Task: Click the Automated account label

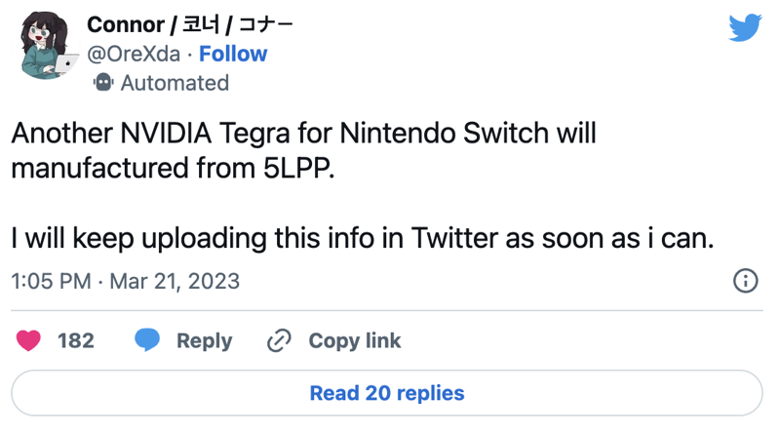Action: point(175,83)
